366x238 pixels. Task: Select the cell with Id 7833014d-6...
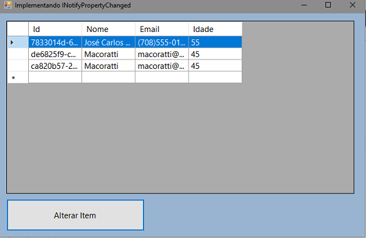click(55, 42)
